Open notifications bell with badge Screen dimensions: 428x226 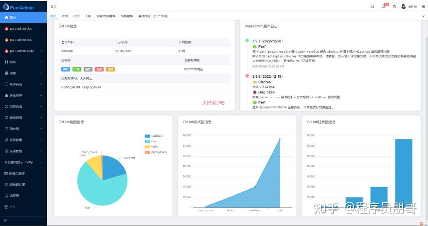[384, 6]
